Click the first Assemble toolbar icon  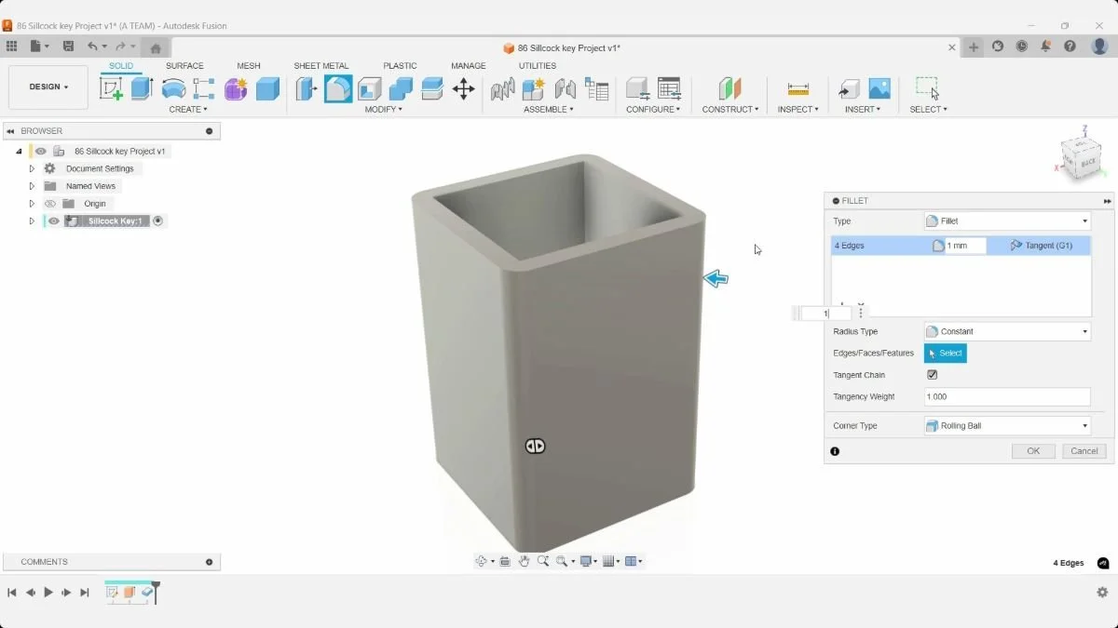coord(503,88)
